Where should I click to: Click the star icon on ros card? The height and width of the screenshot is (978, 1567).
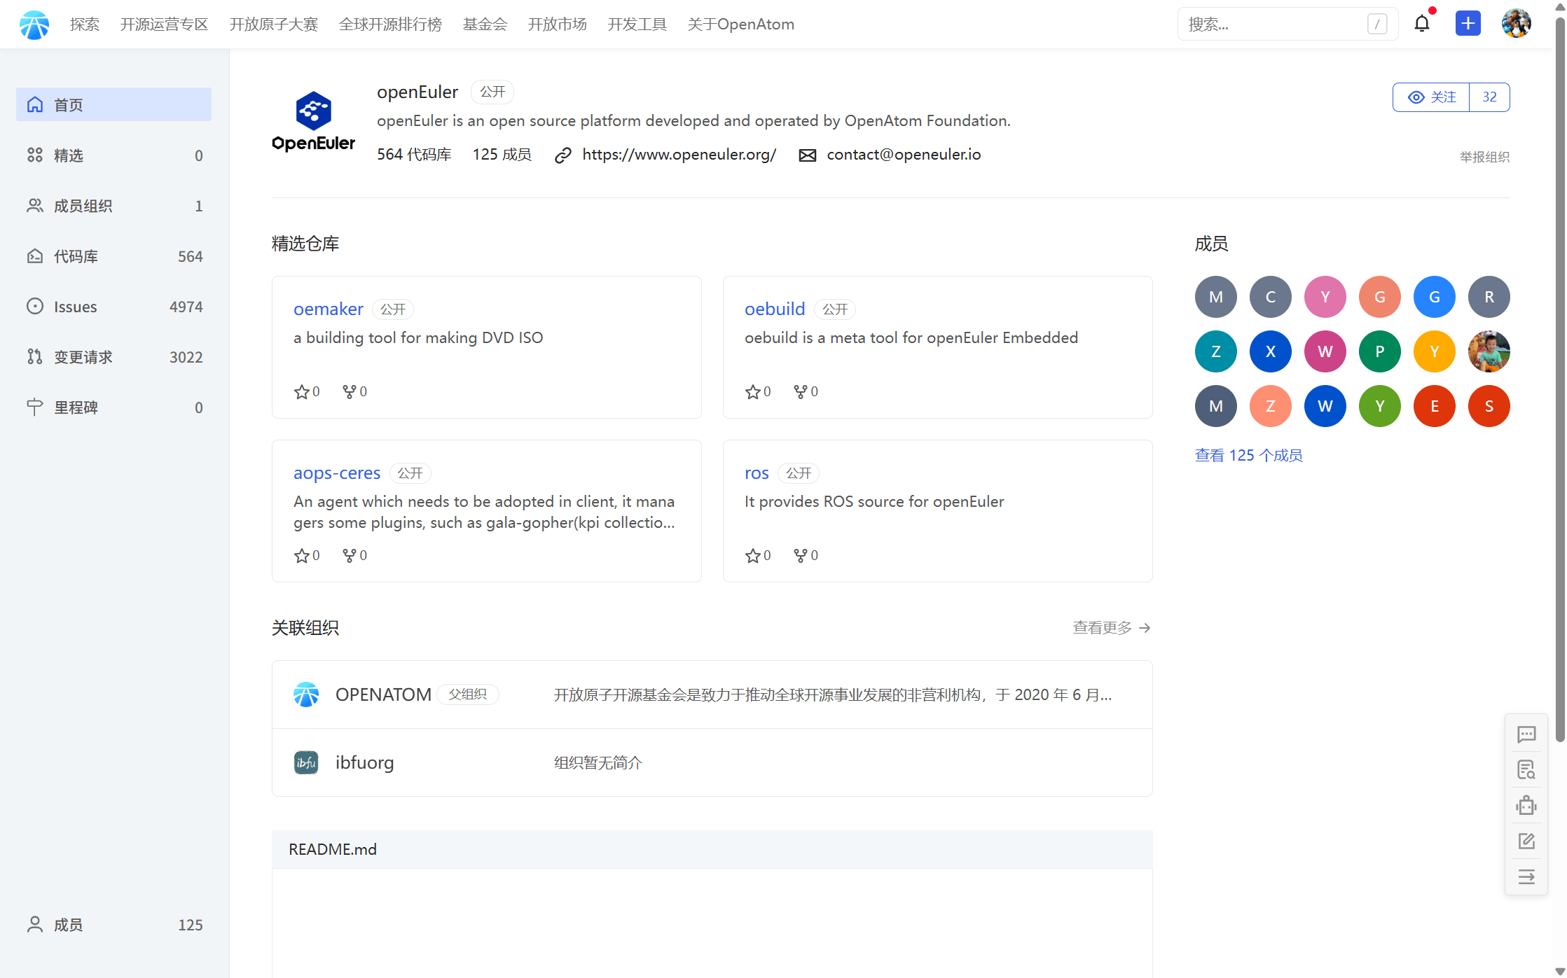pyautogui.click(x=753, y=556)
